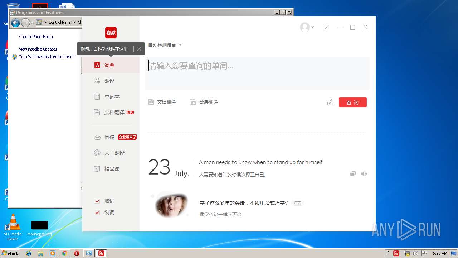Click the network tray icon
458x258 pixels.
(406, 253)
